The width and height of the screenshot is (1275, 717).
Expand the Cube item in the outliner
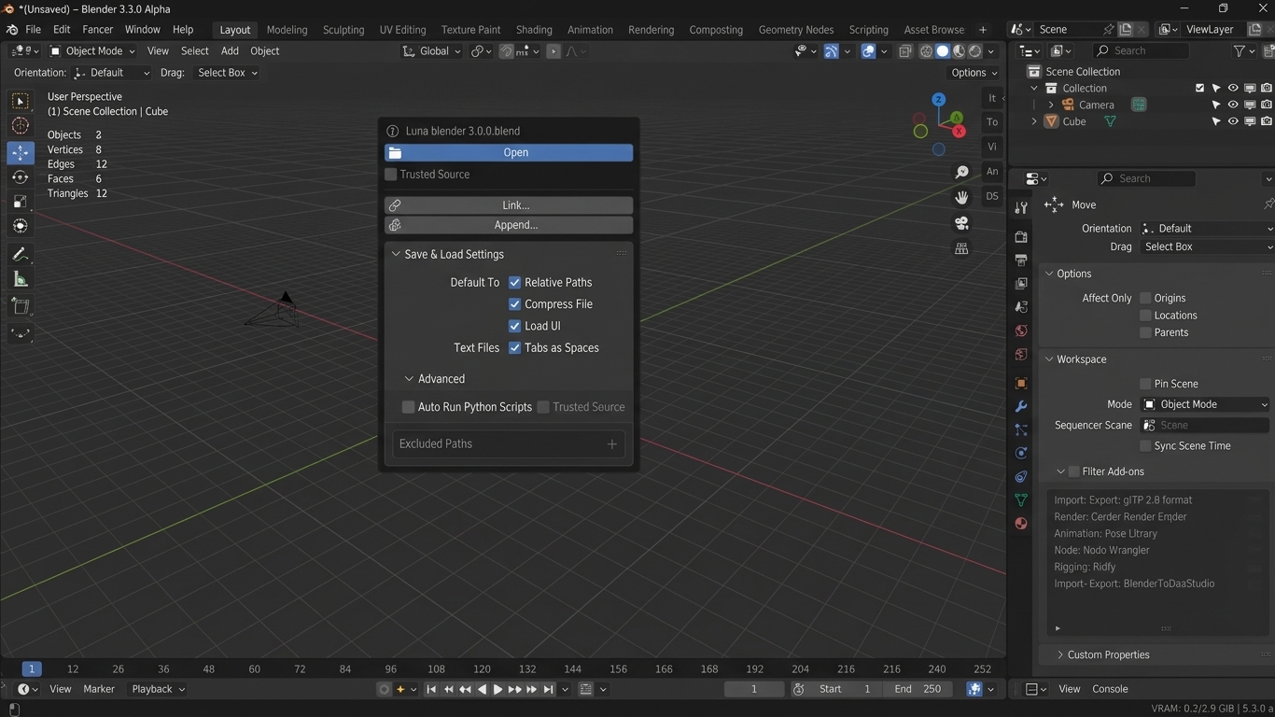pos(1034,121)
